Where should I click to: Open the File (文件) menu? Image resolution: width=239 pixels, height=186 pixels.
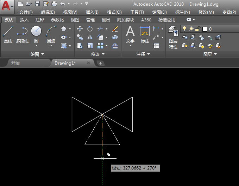pyautogui.click(x=26, y=12)
